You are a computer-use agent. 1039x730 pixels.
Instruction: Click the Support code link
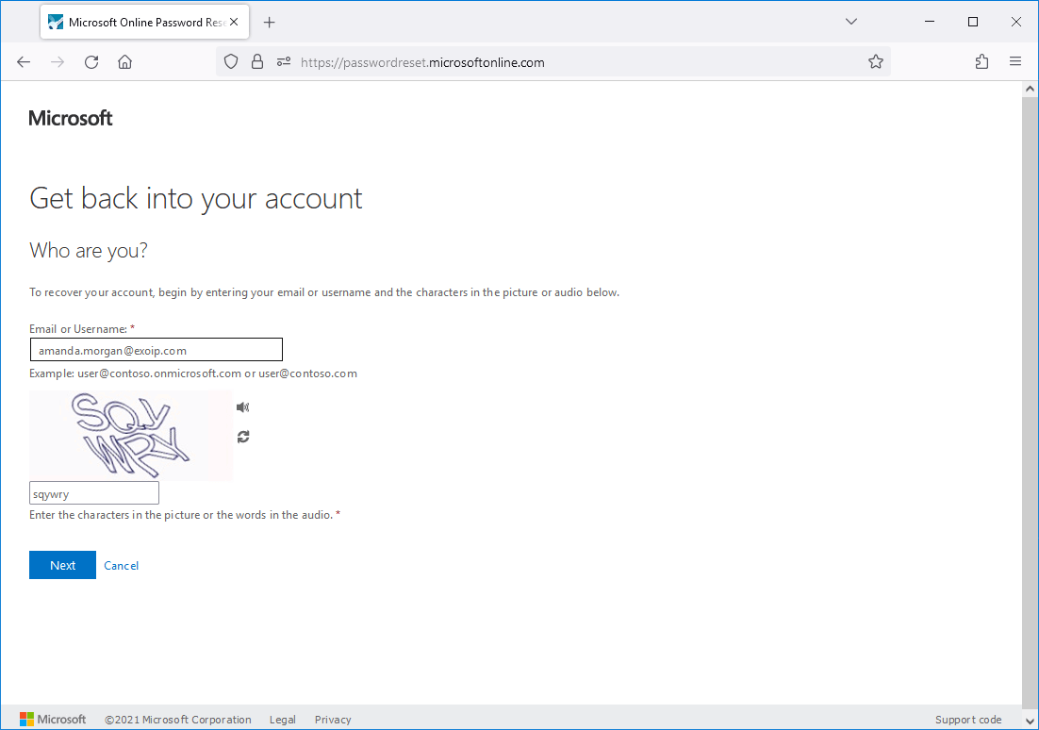[968, 719]
